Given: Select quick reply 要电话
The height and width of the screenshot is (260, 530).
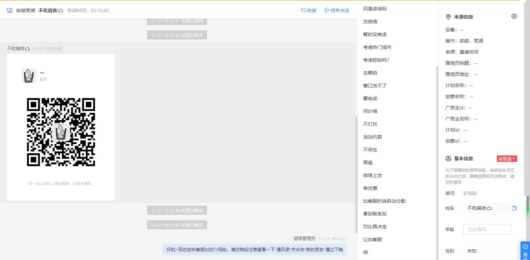Looking at the screenshot, I should click(x=370, y=98).
